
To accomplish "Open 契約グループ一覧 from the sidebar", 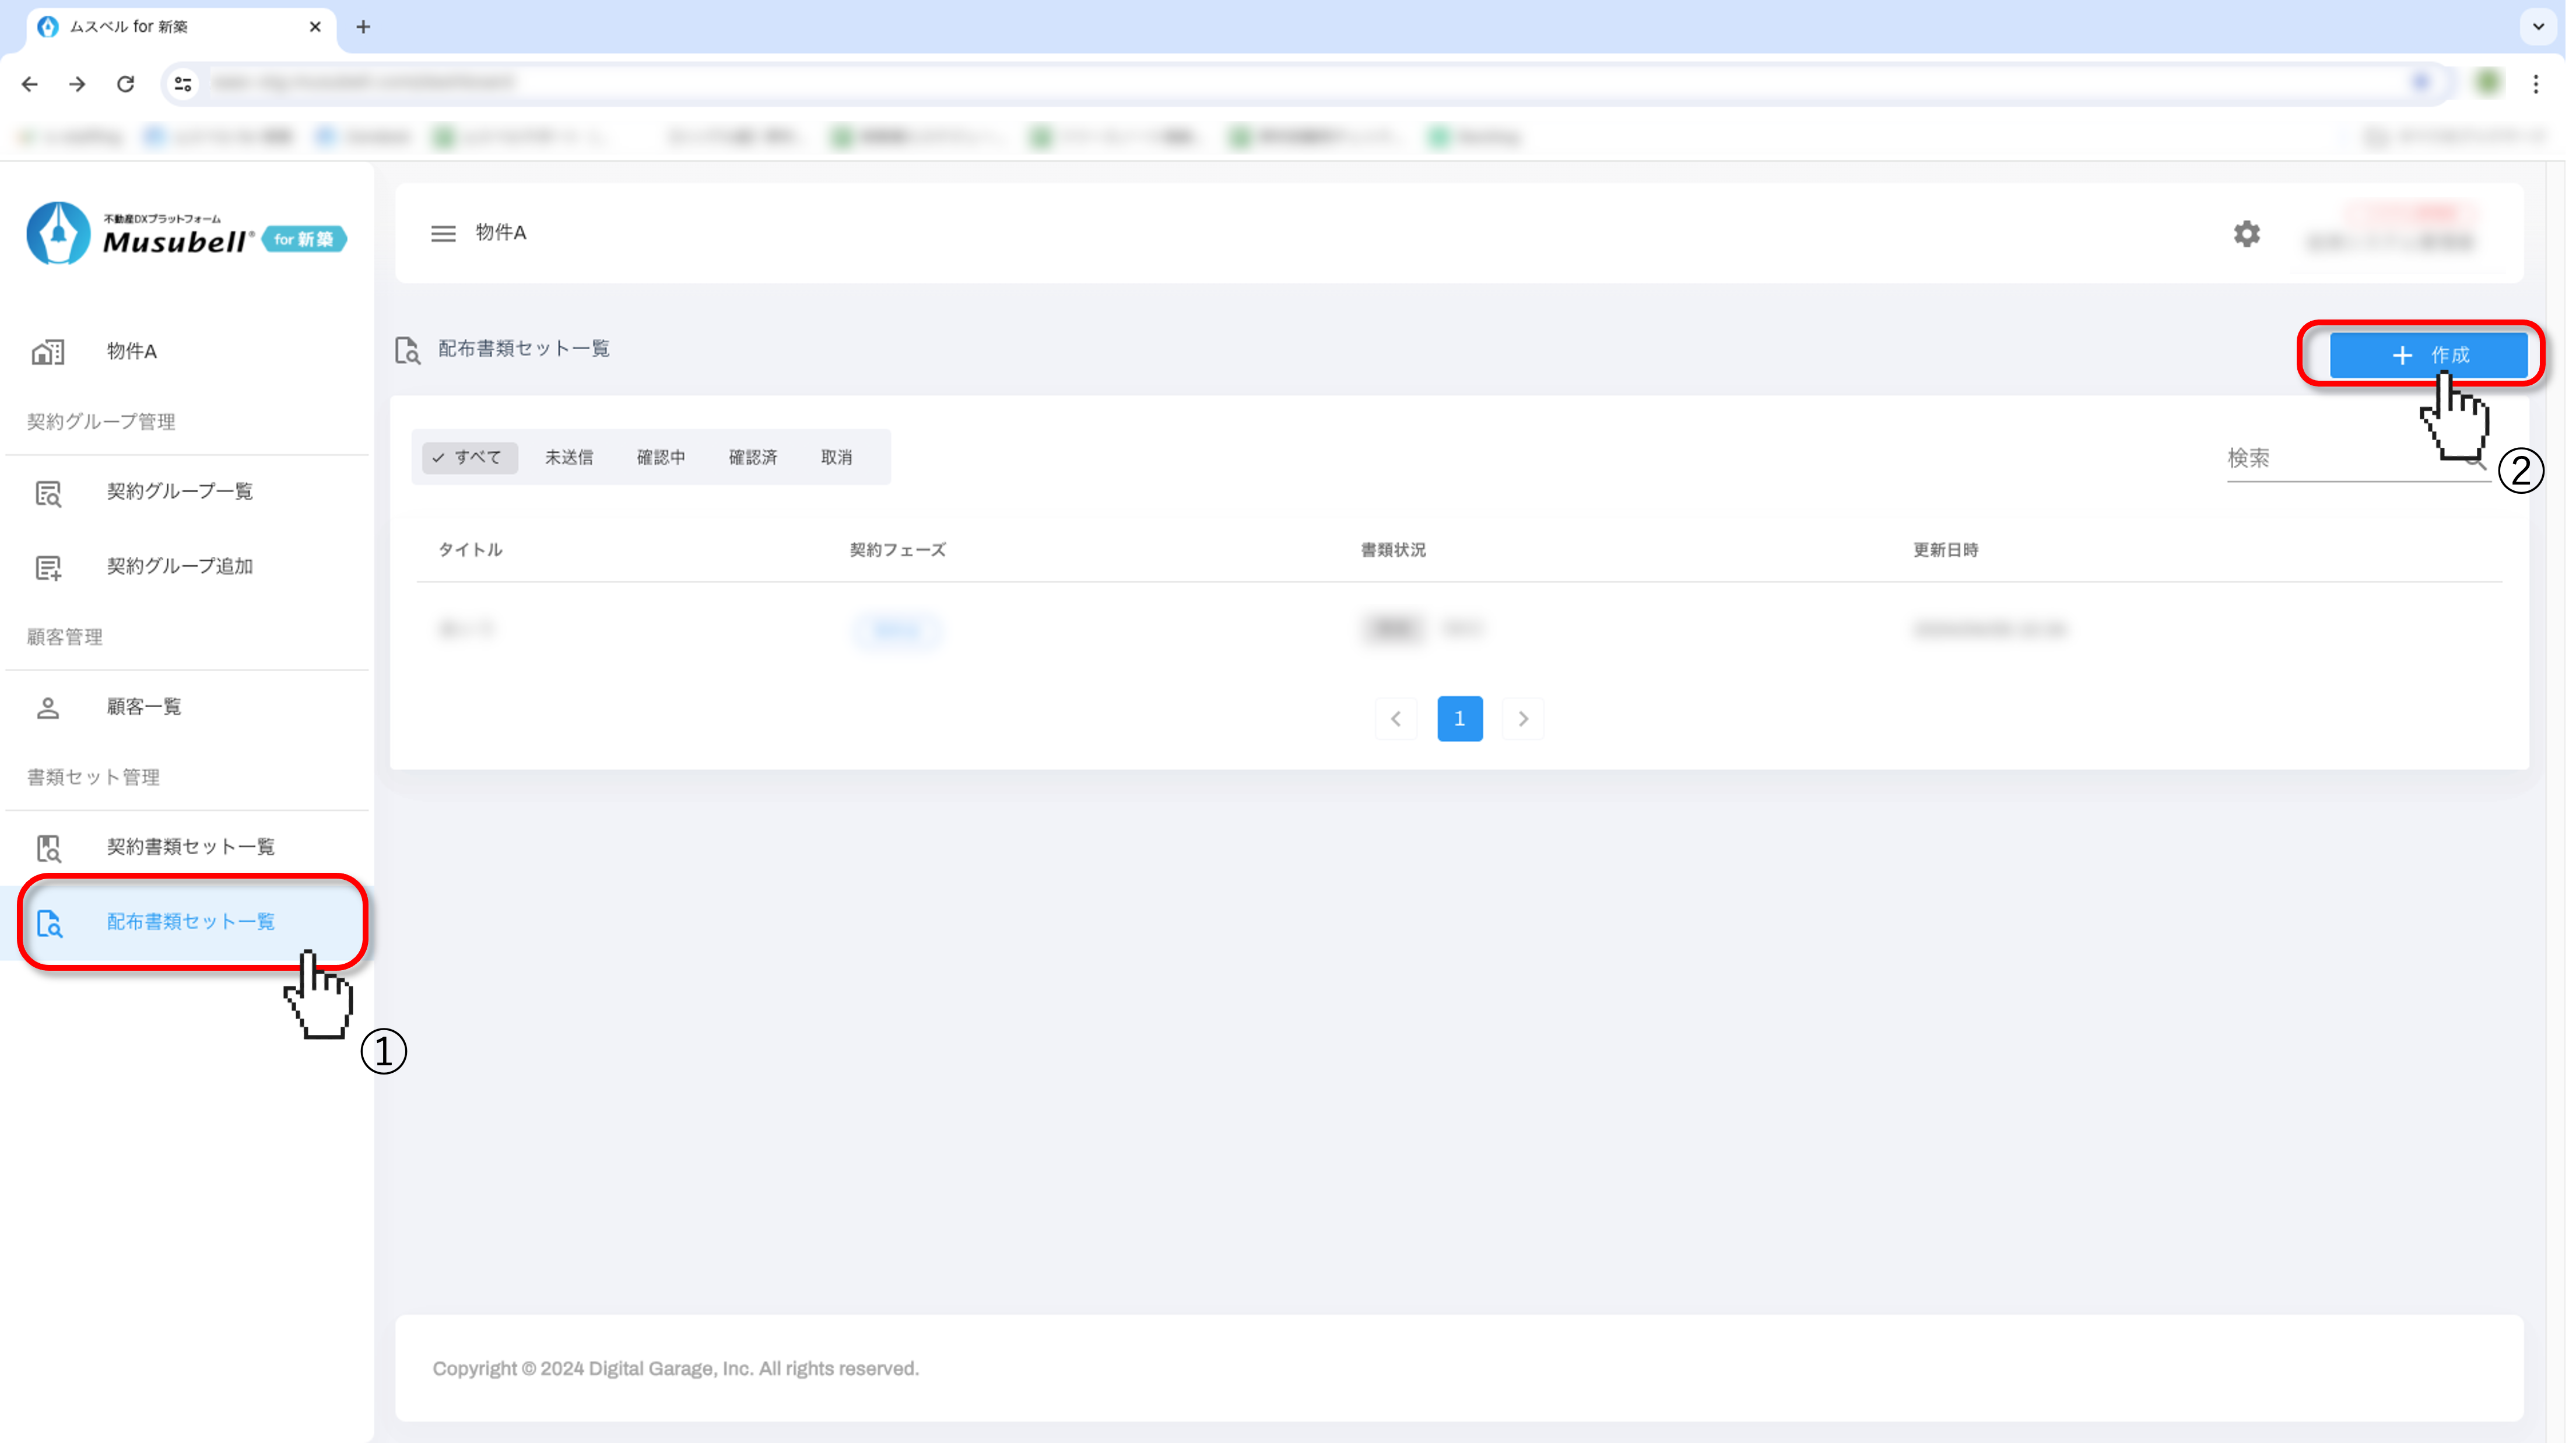I will tap(179, 491).
